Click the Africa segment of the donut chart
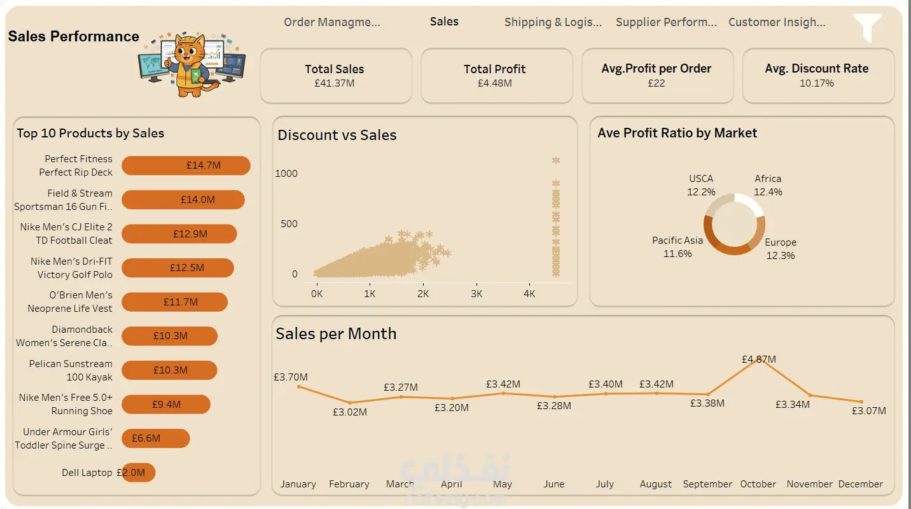The image size is (911, 509). (x=751, y=204)
